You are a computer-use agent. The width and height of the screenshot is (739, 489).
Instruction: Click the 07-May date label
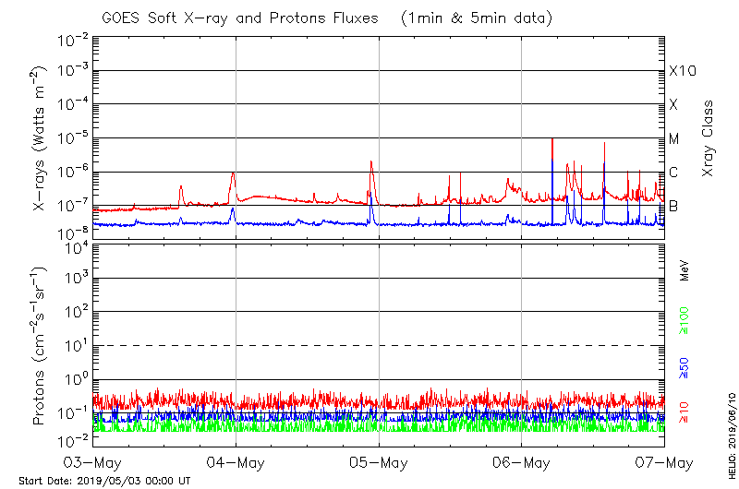coord(664,461)
